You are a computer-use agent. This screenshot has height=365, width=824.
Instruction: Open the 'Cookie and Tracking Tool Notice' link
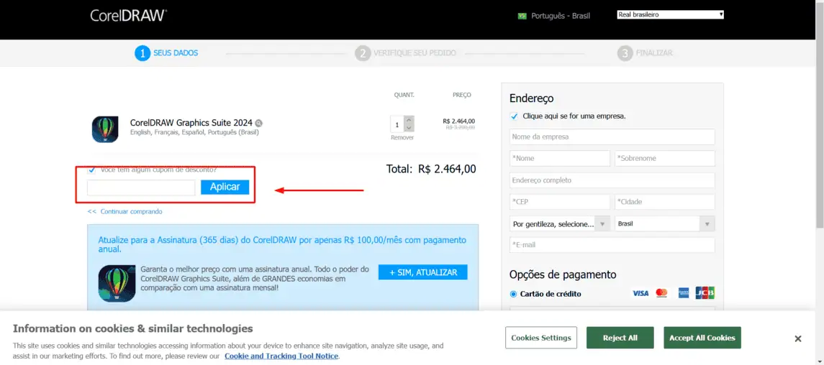[x=281, y=356]
